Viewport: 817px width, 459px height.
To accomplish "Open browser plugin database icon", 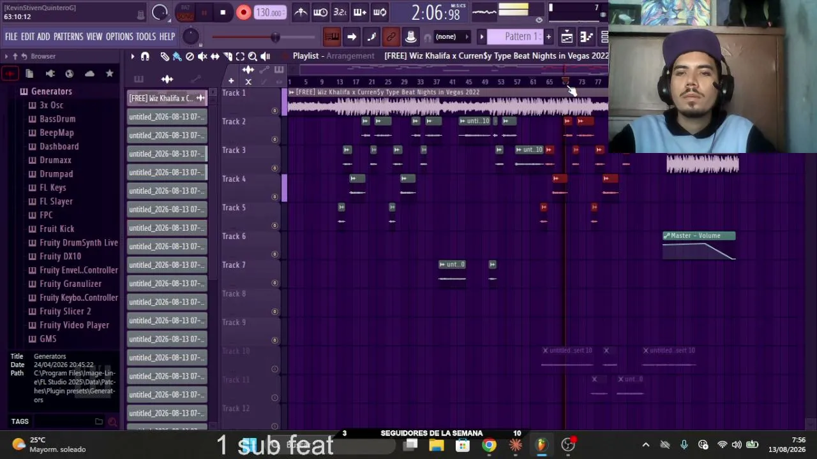I will (x=50, y=73).
